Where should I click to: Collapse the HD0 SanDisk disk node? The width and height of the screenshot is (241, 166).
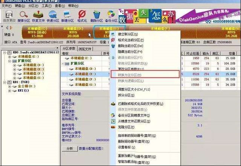(x=5, y=52)
